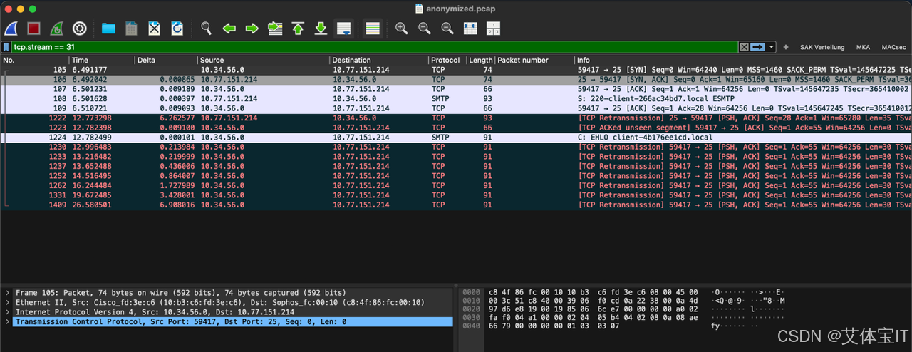
Task: Toggle packet list colorization
Action: (372, 29)
